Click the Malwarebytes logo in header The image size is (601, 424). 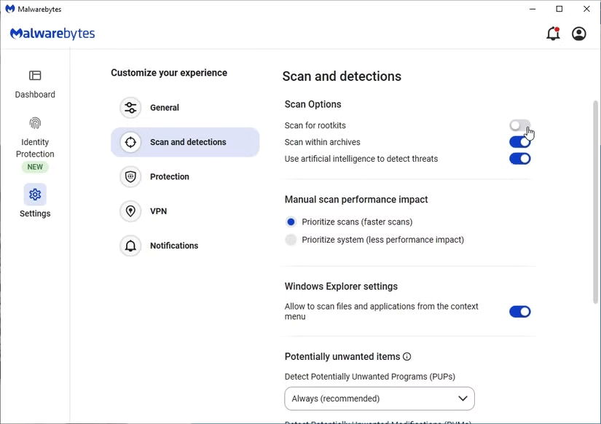click(52, 34)
